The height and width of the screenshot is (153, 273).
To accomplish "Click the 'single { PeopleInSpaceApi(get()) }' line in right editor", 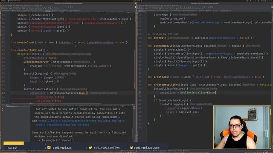I will [180, 61].
